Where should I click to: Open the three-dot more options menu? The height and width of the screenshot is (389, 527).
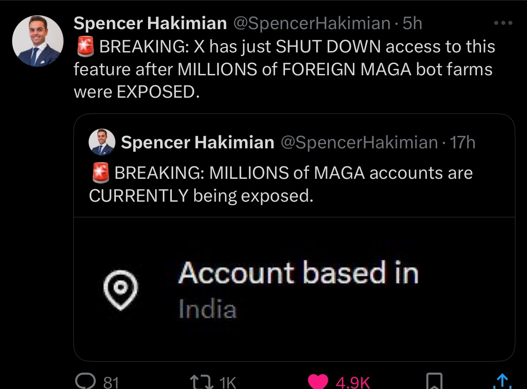tap(502, 22)
